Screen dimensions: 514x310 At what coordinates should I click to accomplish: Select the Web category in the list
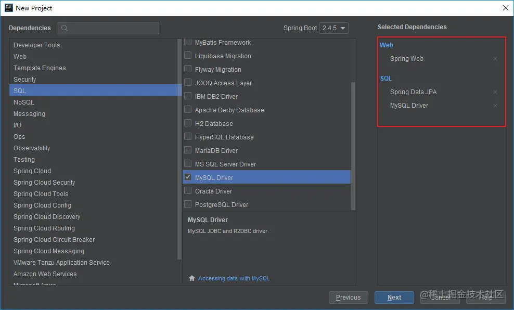(x=94, y=57)
